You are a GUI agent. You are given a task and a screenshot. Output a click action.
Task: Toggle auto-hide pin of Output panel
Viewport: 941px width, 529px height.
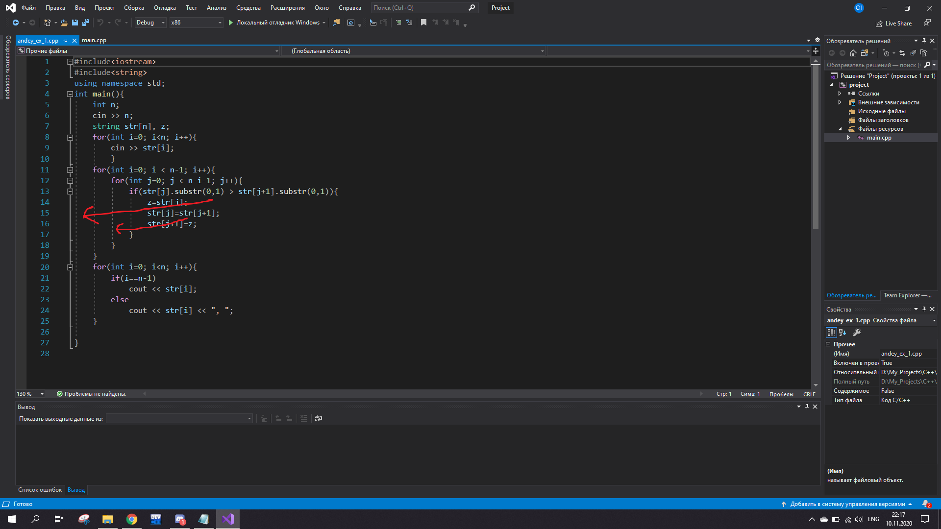(x=807, y=407)
